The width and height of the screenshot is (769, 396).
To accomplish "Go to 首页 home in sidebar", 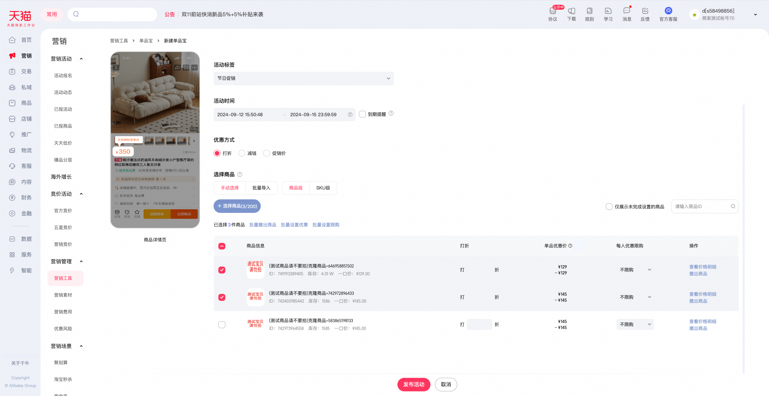I will coord(20,40).
